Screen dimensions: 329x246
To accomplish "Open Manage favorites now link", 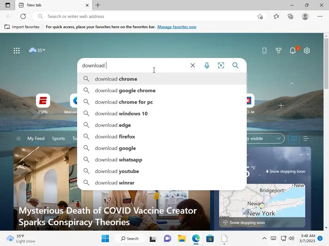I will point(177,27).
